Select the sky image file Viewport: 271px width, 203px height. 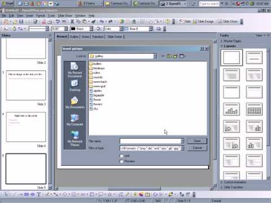tap(94, 109)
